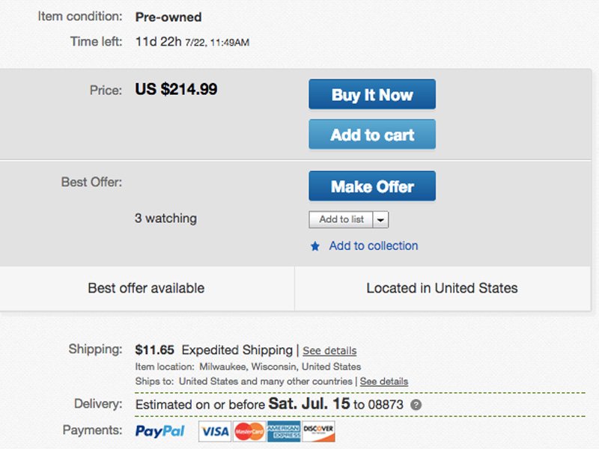Image resolution: width=599 pixels, height=449 pixels.
Task: Open shipping See details link
Action: point(329,351)
